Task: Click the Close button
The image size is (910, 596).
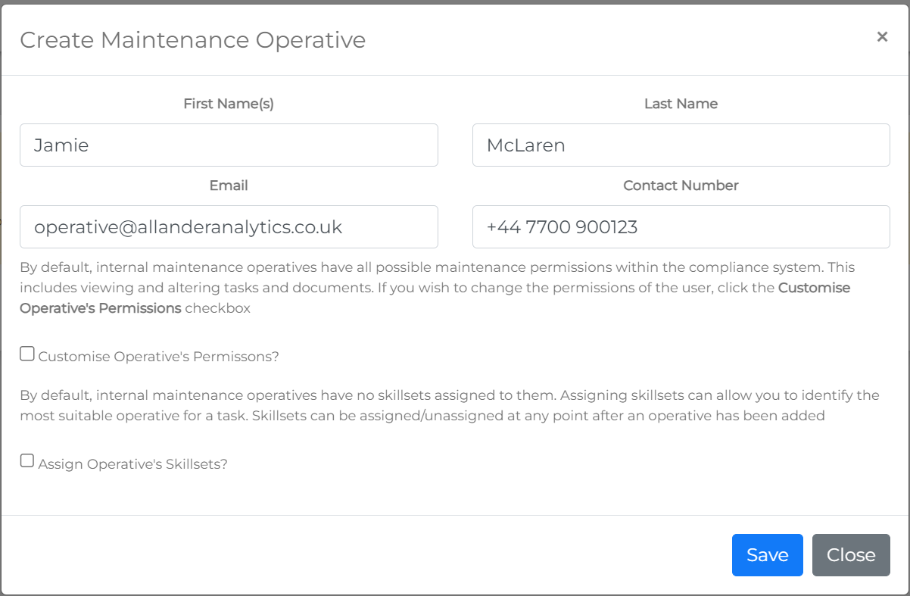Action: click(850, 554)
